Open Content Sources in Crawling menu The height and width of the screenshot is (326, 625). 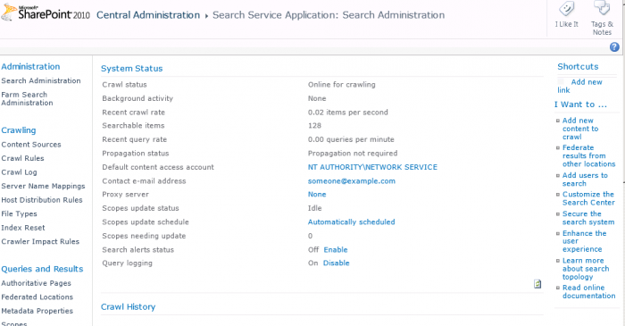coord(31,145)
